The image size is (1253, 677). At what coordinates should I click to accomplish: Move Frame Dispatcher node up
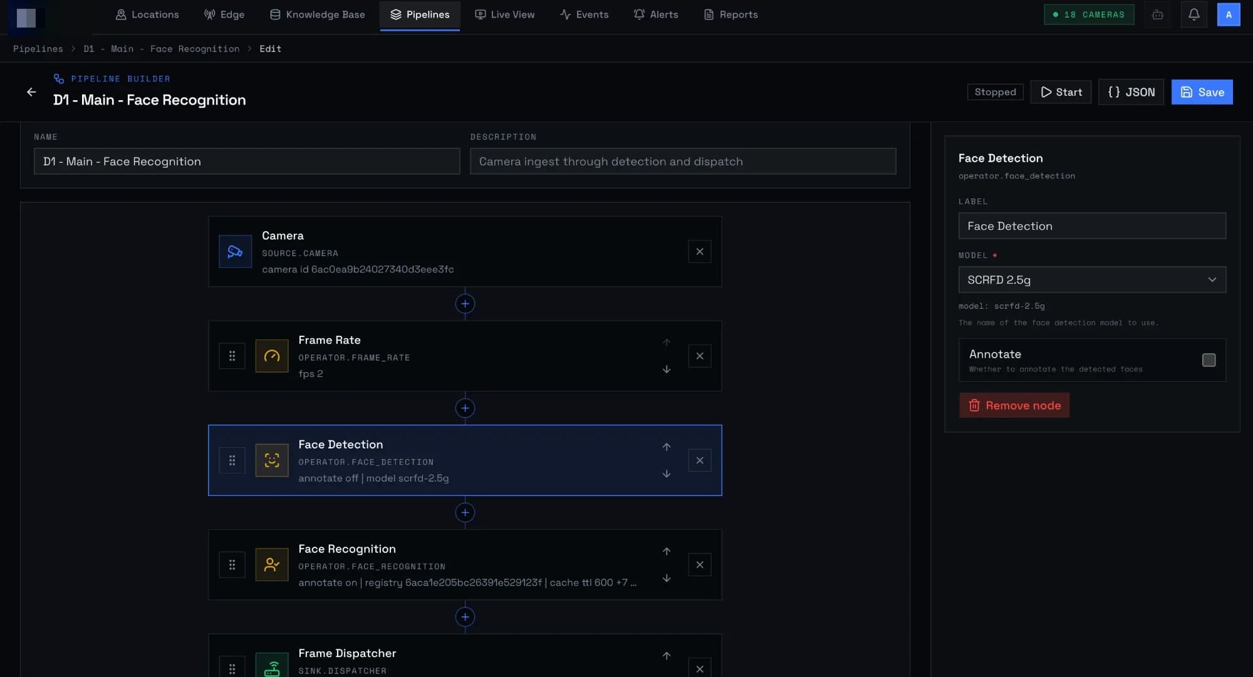(x=667, y=656)
